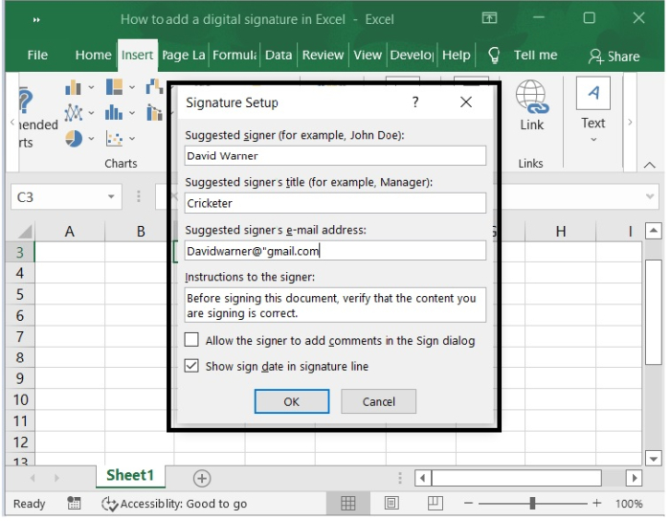Open the Recommended Charts button
Screen dimensions: 670x521
click(36, 118)
